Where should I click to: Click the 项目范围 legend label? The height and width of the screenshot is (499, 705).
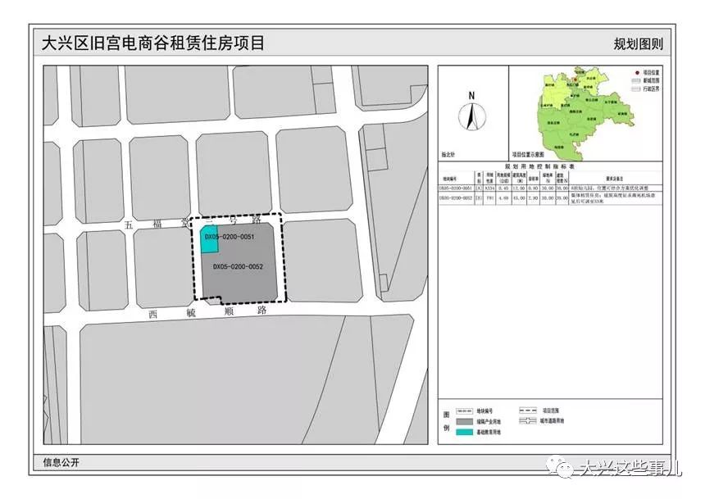tap(550, 411)
